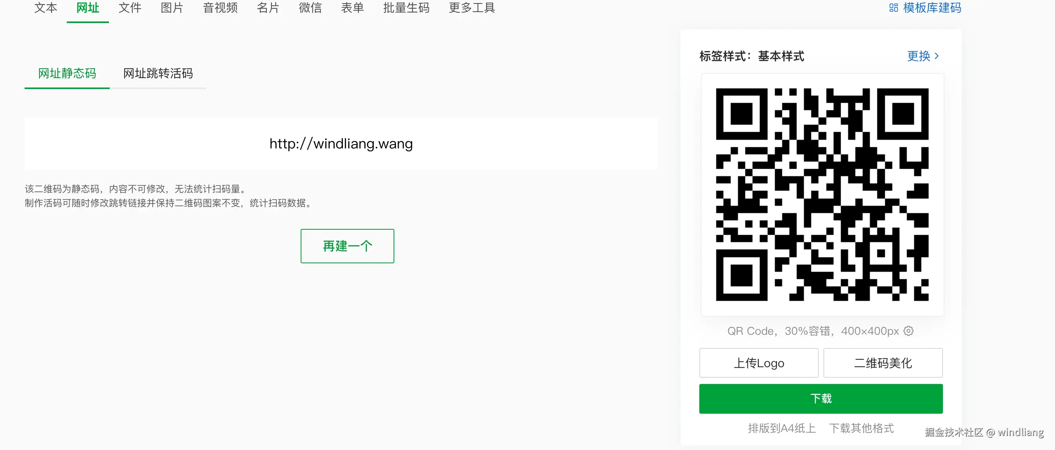
Task: Click 排版到A4纸上 link
Action: (x=781, y=428)
